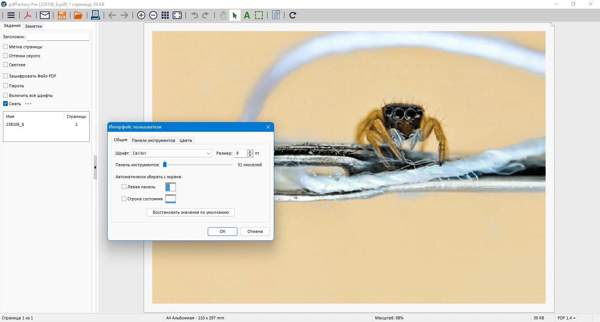Viewport: 600px width, 322px height.
Task: Open a file with the orange folder icon
Action: (78, 15)
